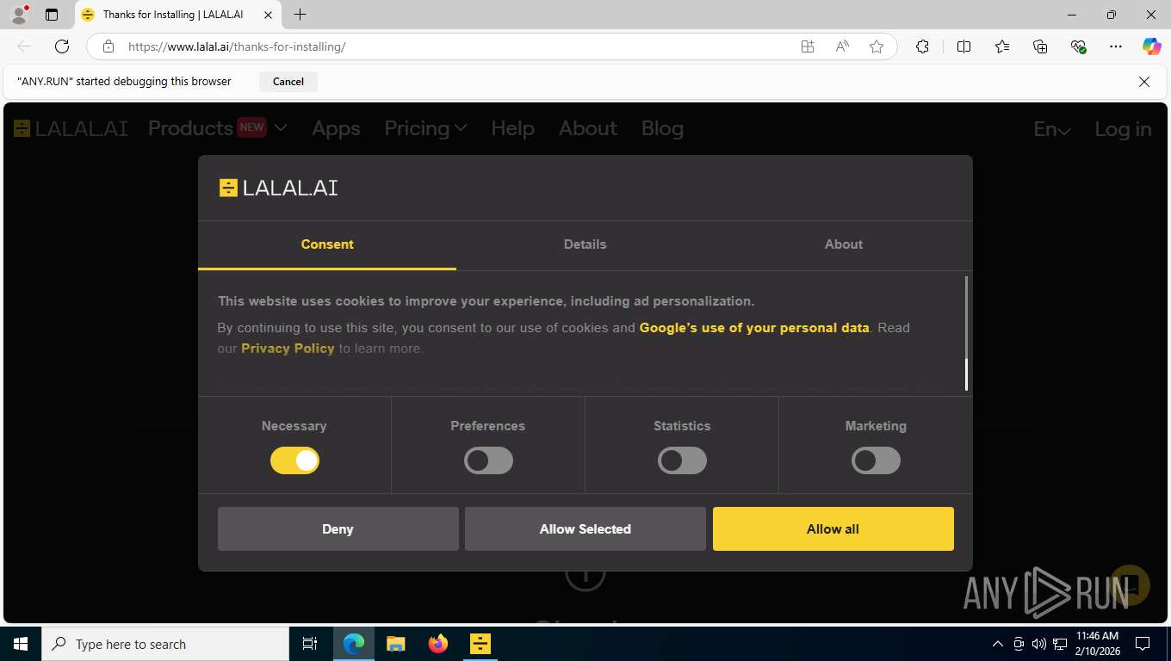Open the Privacy Policy link

288,349
